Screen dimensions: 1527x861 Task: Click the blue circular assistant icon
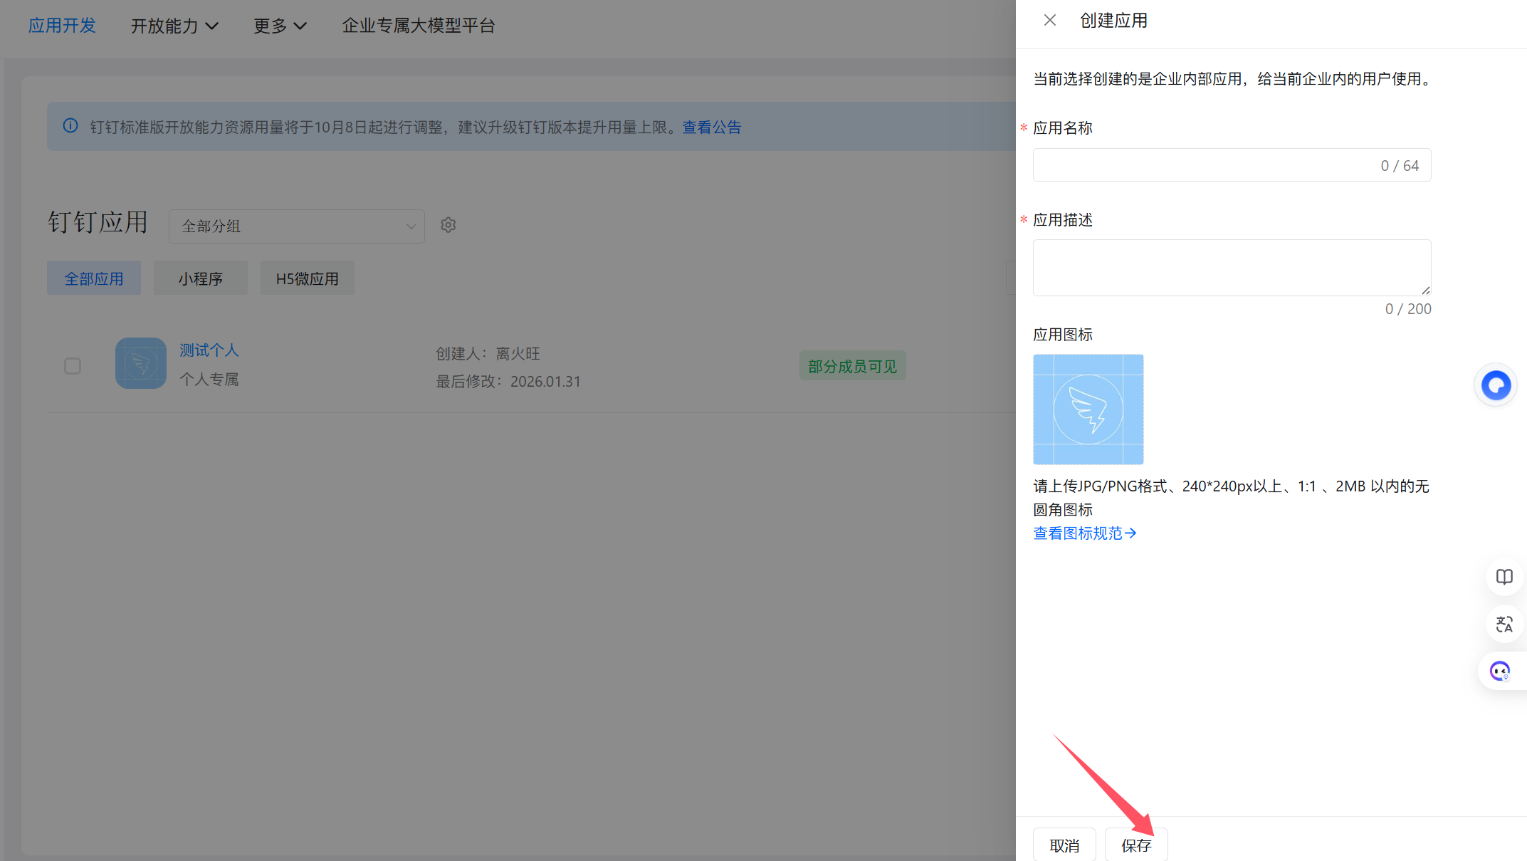pos(1496,385)
